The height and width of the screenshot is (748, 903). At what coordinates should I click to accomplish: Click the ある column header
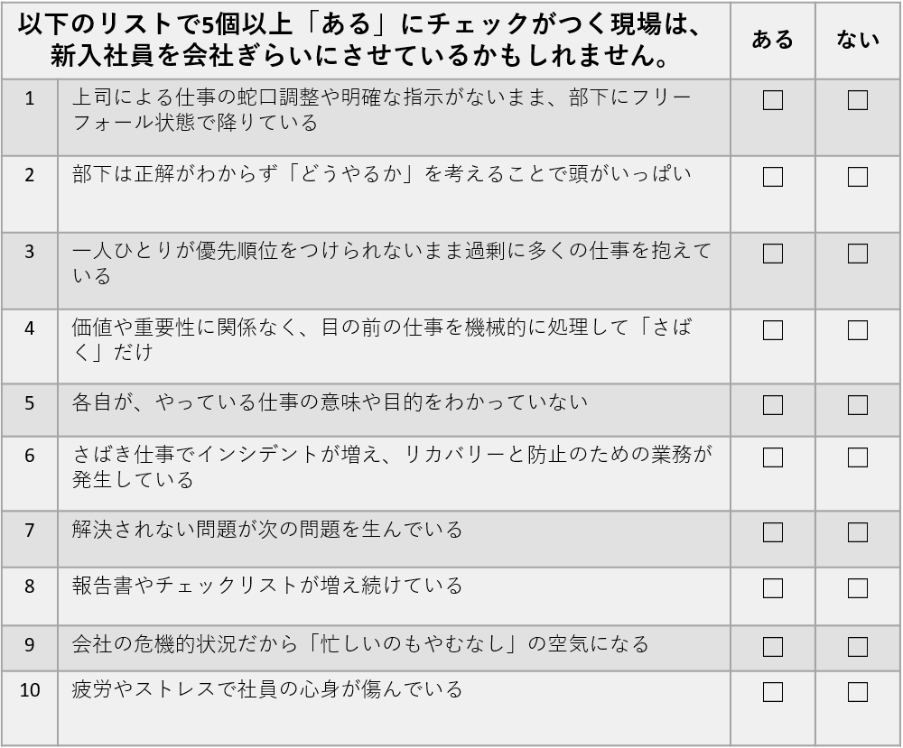(x=772, y=40)
